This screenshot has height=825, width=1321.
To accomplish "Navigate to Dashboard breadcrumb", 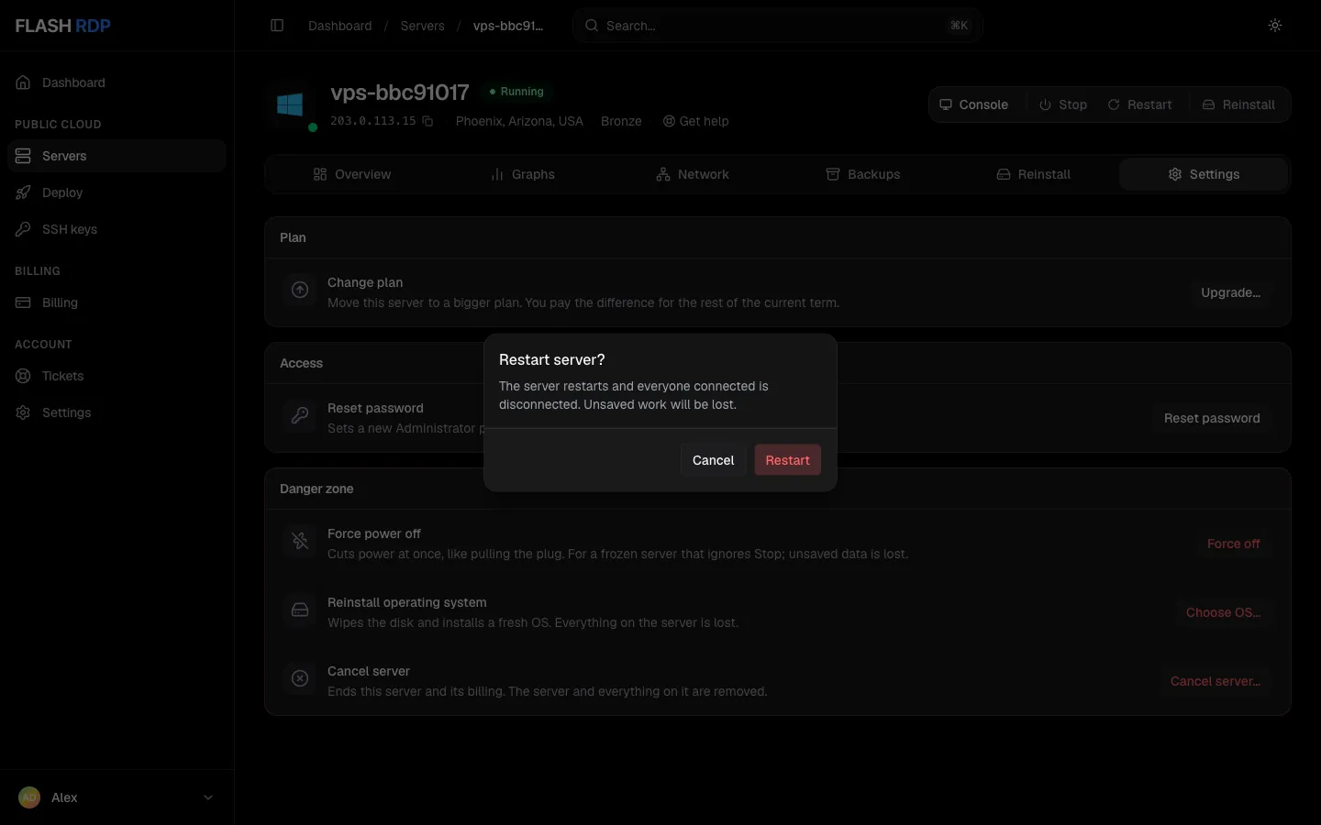I will point(340,26).
